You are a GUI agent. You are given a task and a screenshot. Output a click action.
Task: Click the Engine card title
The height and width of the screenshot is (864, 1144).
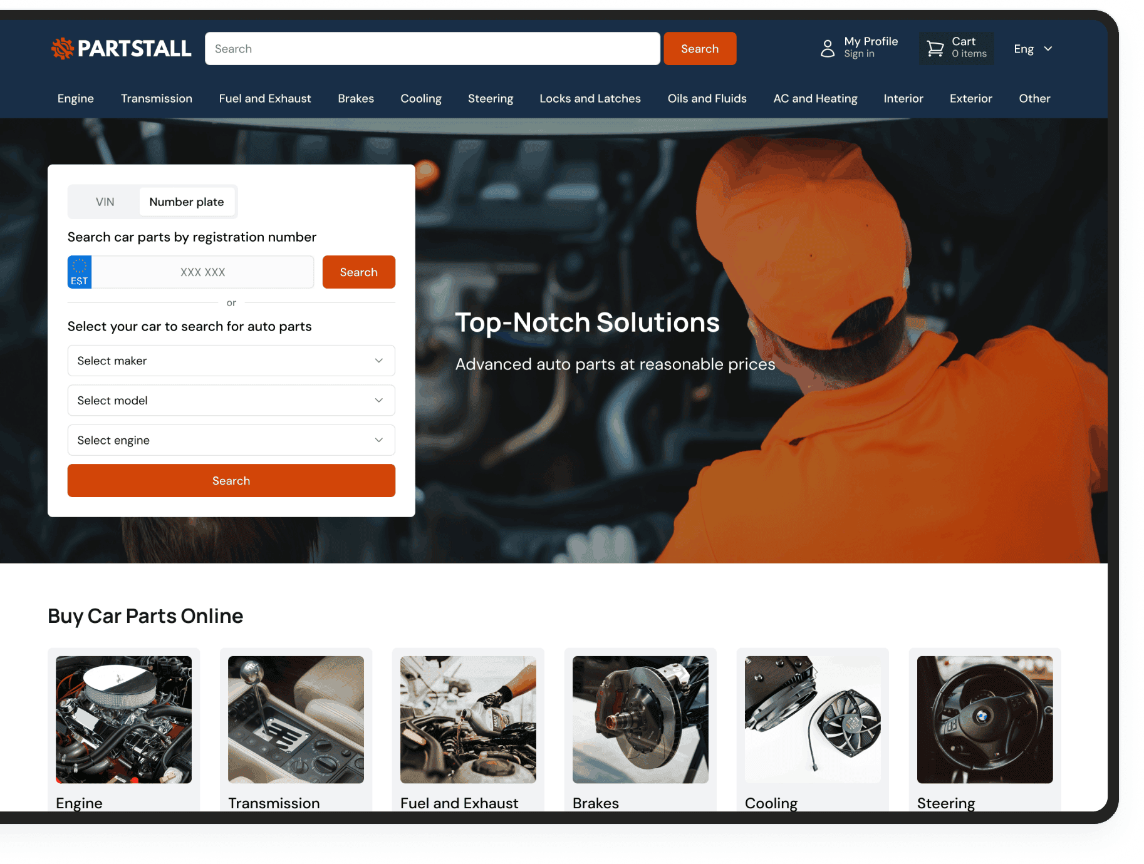79,803
